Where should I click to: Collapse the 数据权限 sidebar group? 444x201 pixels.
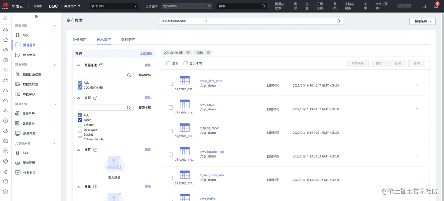pyautogui.click(x=55, y=65)
